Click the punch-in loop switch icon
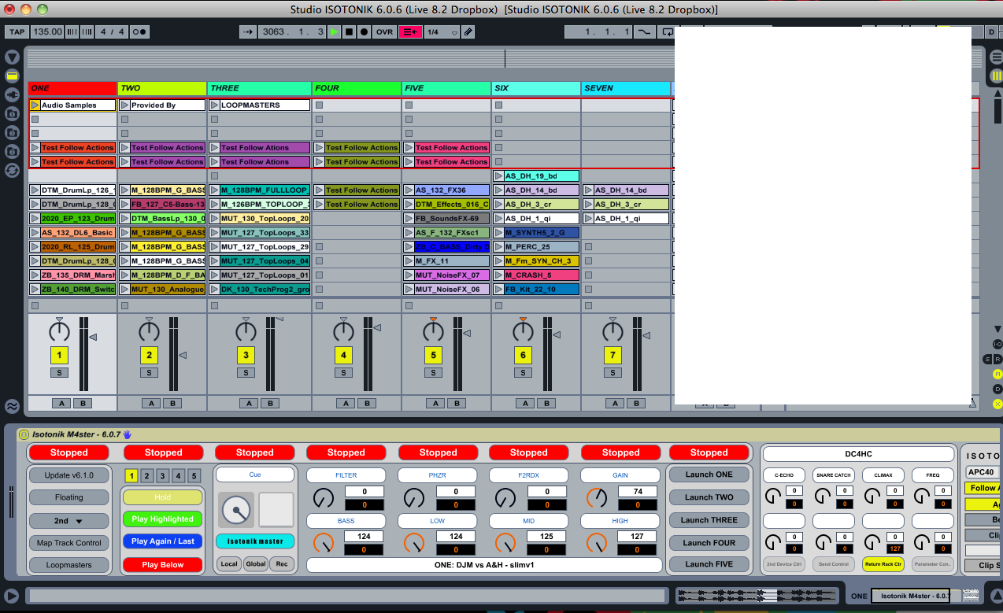This screenshot has height=613, width=1003. click(x=645, y=31)
